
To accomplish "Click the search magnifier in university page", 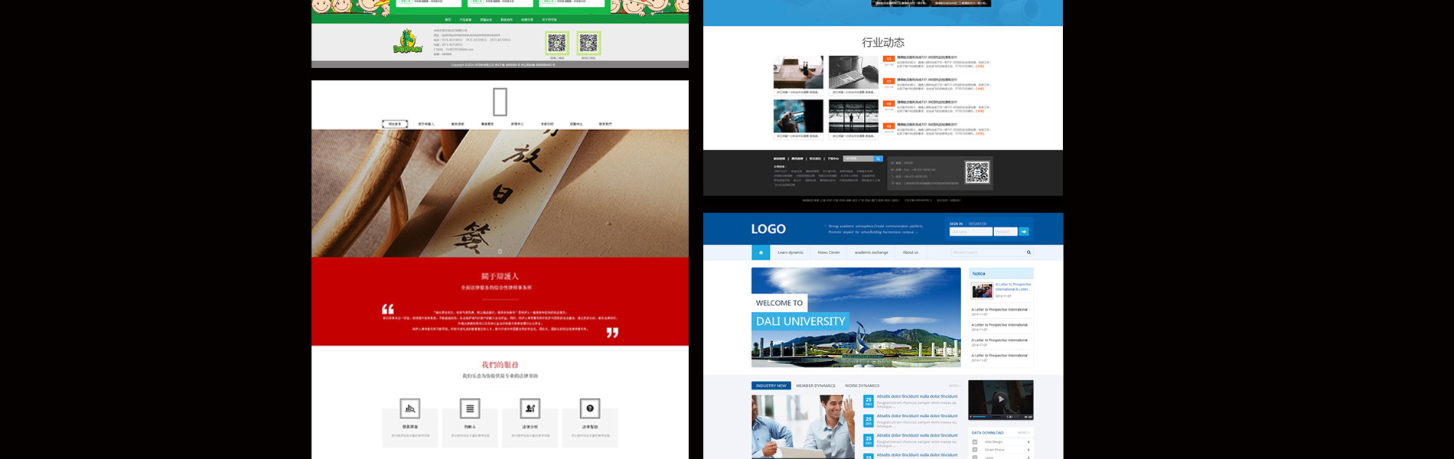I will coord(1029,252).
